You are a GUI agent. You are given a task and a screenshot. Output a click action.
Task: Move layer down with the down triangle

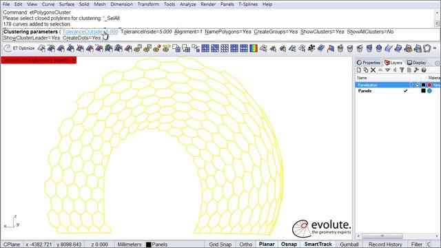click(387, 70)
